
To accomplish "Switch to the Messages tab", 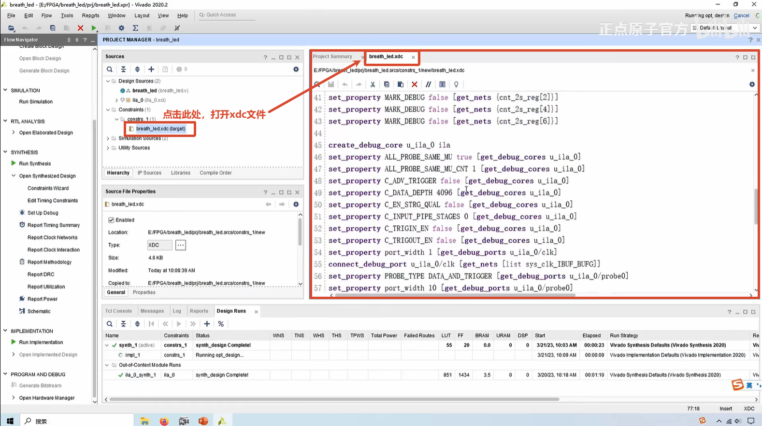I will click(x=152, y=311).
